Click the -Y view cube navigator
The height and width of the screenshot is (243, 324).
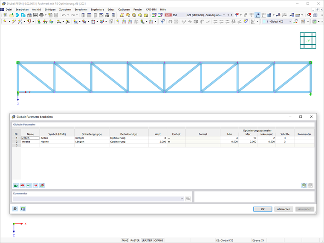click(308, 40)
